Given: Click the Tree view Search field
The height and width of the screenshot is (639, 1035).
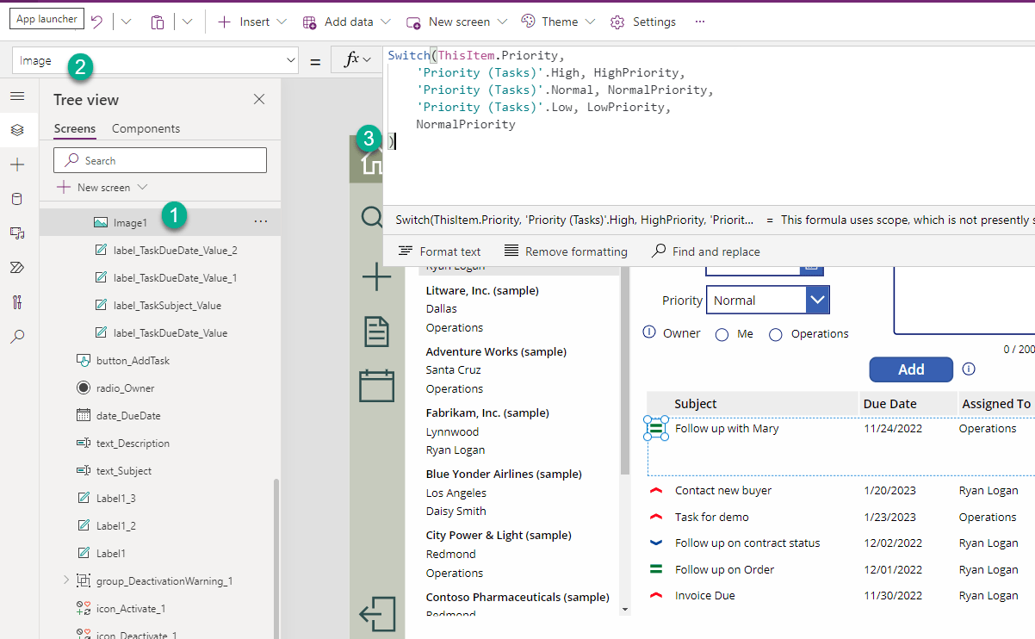Looking at the screenshot, I should (x=160, y=160).
